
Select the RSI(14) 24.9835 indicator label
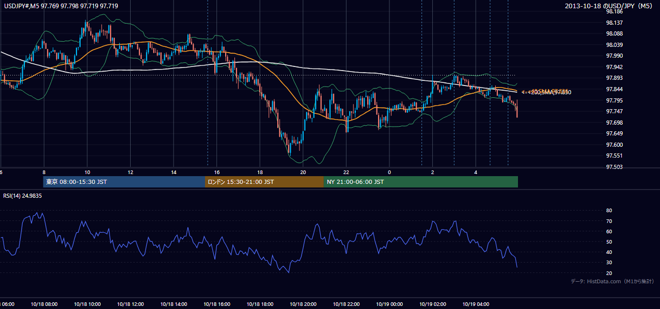pyautogui.click(x=23, y=196)
